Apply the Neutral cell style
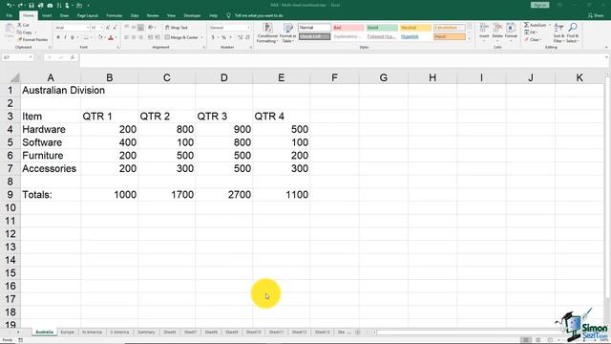611x344 pixels. [x=415, y=28]
